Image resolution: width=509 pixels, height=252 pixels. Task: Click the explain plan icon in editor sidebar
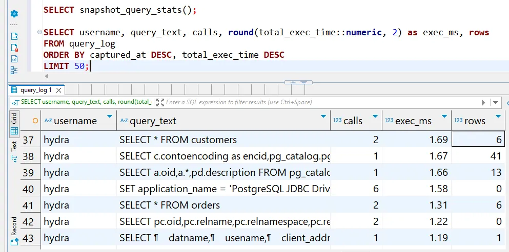(14, 59)
